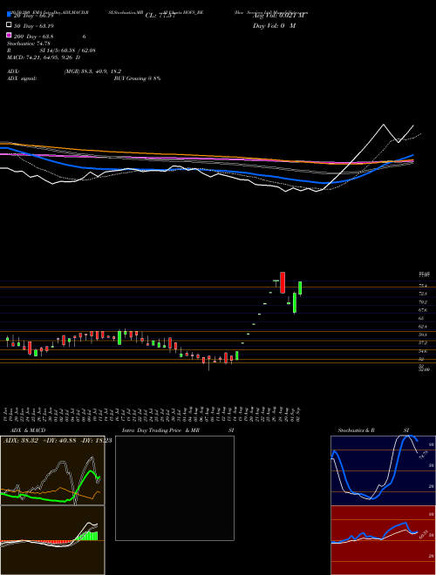Click the 'ADX: 38.32 +DY: 40.88 -DY: 18.23' readout

click(x=58, y=440)
